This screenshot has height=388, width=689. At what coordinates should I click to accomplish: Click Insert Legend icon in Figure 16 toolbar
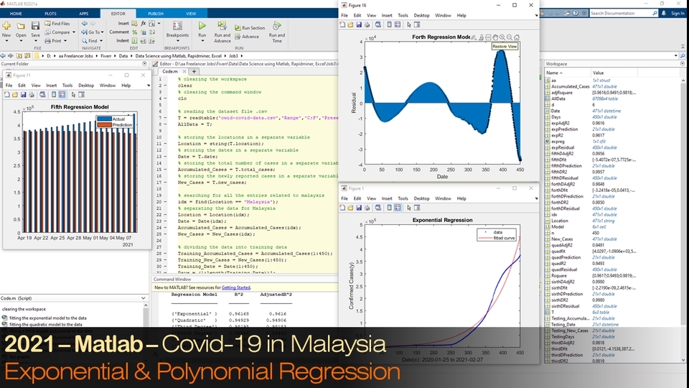pyautogui.click(x=397, y=24)
